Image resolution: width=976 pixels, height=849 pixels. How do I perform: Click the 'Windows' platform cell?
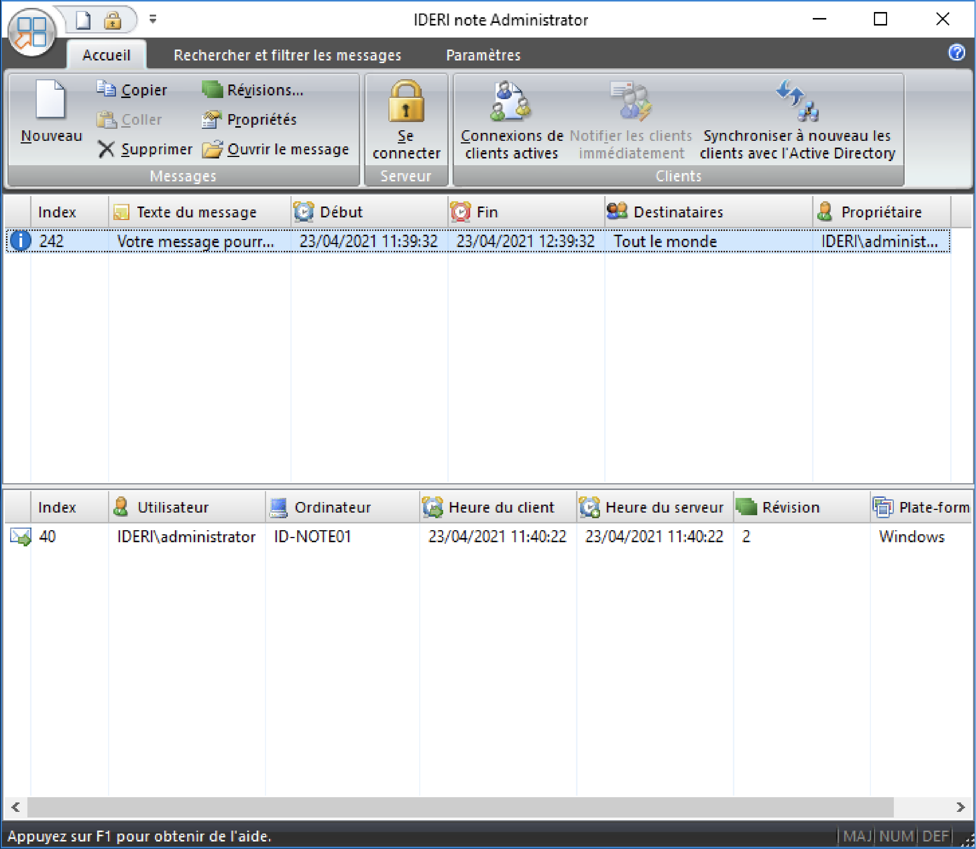click(911, 537)
